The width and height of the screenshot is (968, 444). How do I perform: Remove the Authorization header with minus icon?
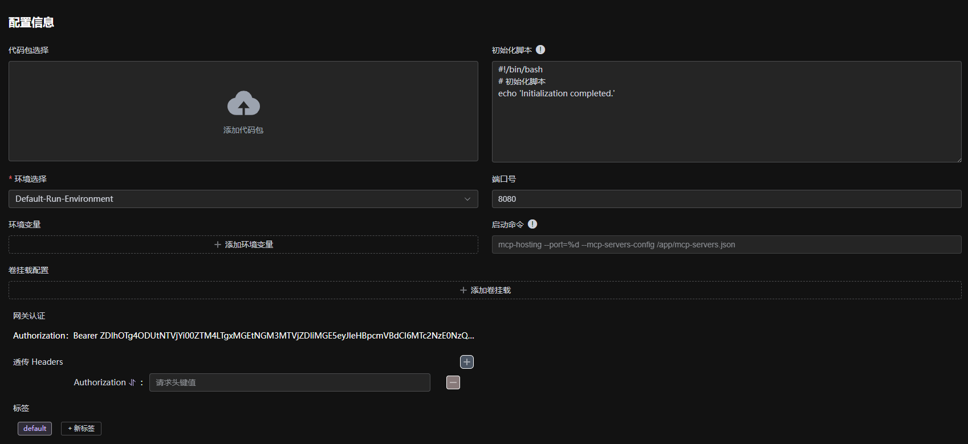pos(453,382)
